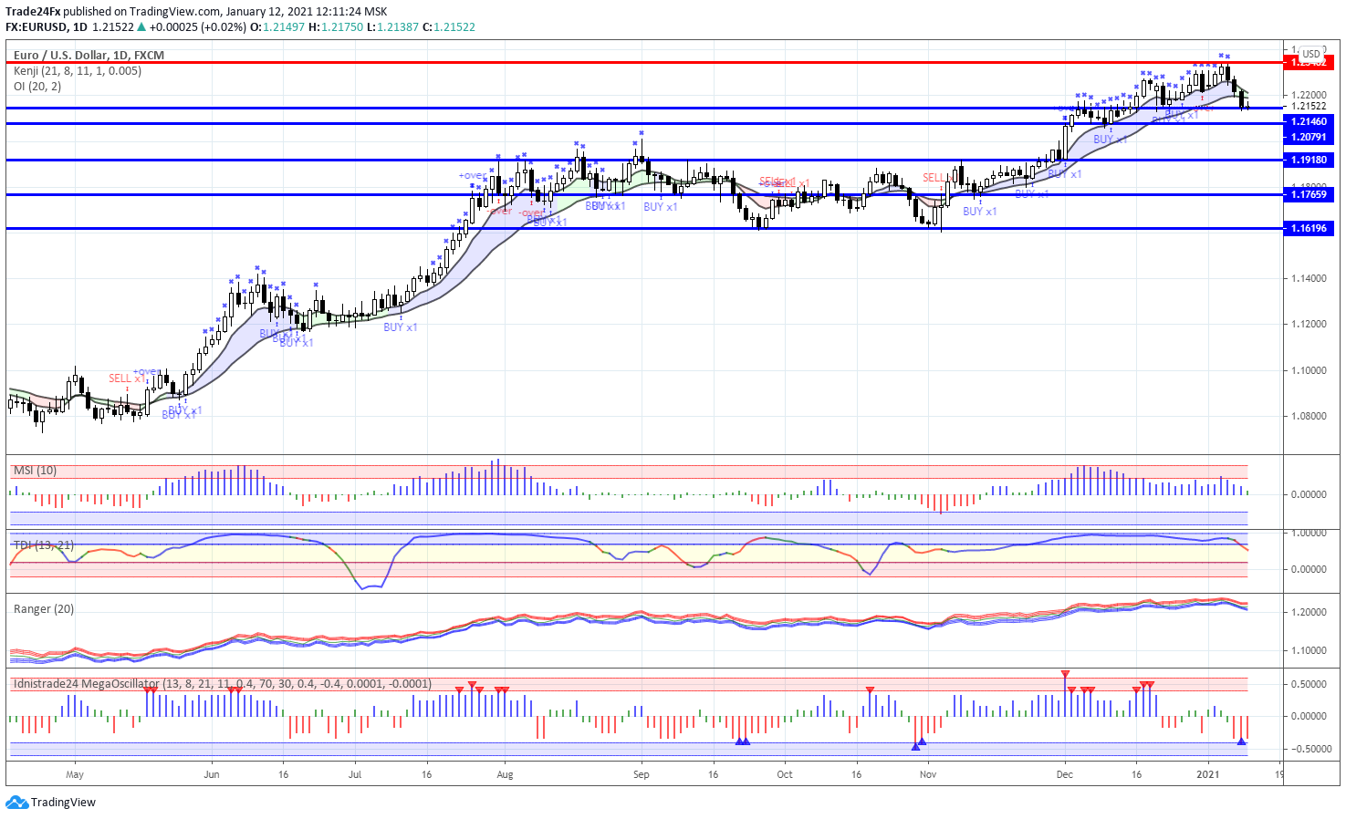
Task: Click the 0.00000 value on MSI axis
Action: [x=1309, y=494]
